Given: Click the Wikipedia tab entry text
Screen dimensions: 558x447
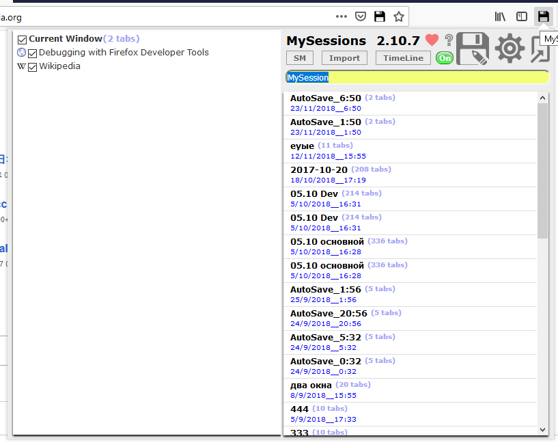Looking at the screenshot, I should (x=60, y=66).
